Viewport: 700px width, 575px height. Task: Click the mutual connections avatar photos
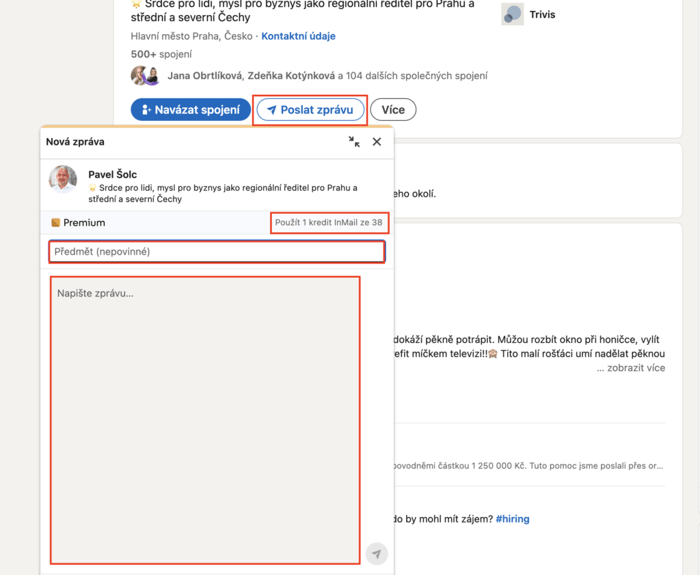pyautogui.click(x=145, y=76)
